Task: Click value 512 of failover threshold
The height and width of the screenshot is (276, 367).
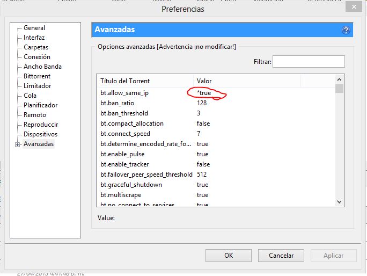Action: [x=202, y=175]
